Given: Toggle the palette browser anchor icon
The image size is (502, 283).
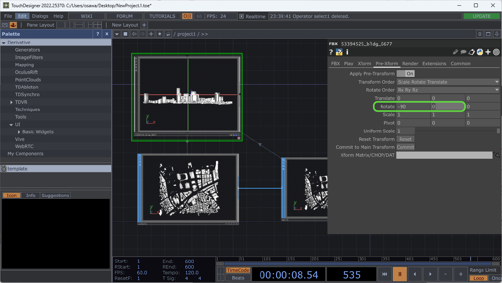Looking at the screenshot, I should pyautogui.click(x=13, y=25).
